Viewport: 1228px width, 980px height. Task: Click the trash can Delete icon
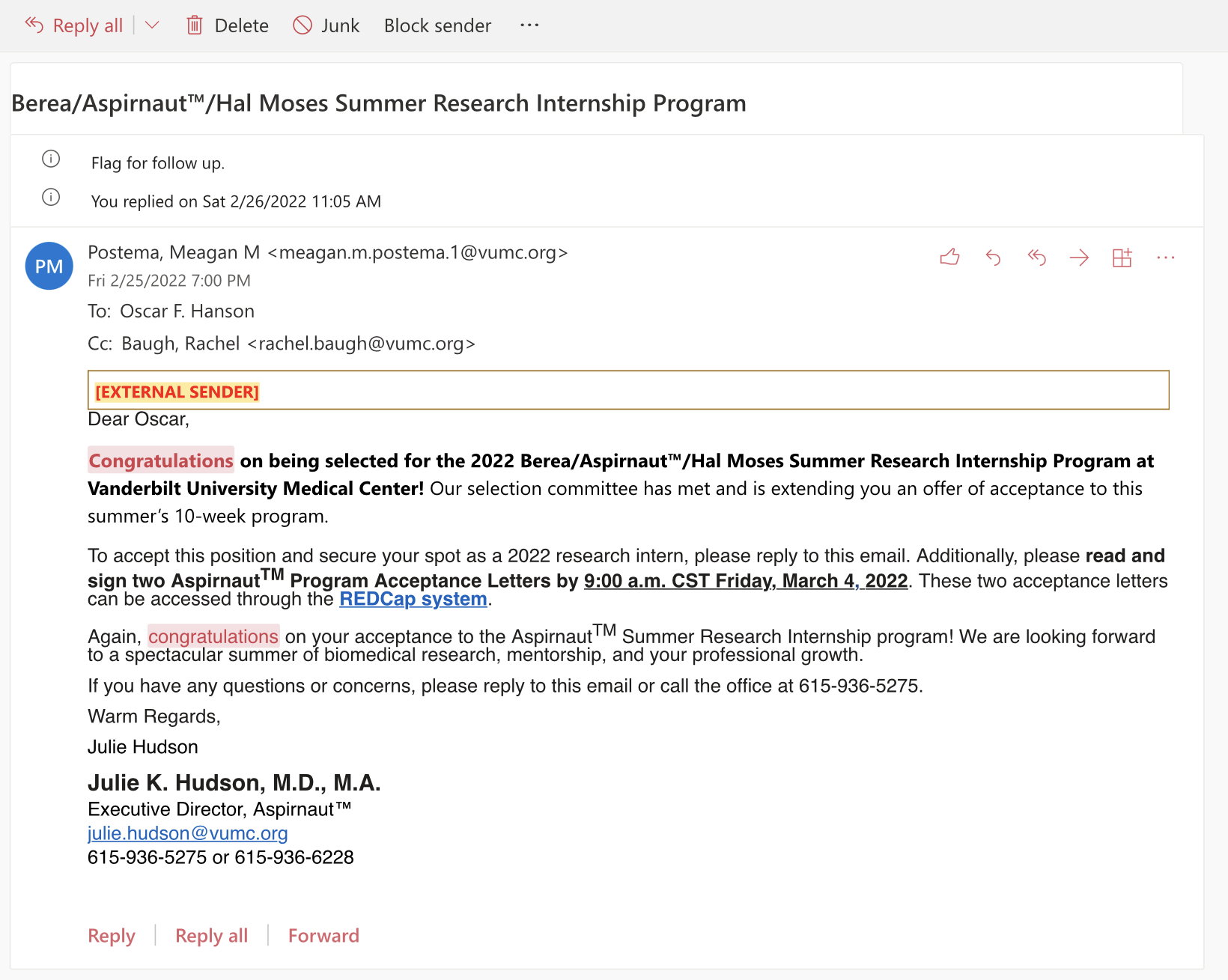pos(195,25)
